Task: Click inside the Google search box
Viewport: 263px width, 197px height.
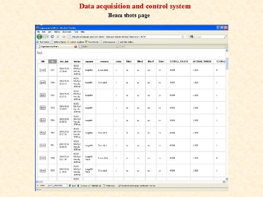Action: (x=209, y=36)
